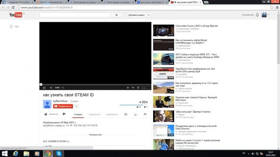Report video with flag icon

click(145, 114)
